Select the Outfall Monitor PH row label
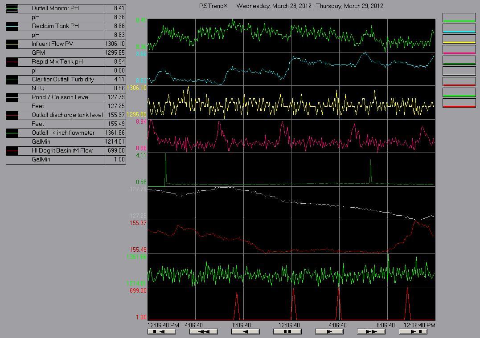The height and width of the screenshot is (338, 480). [x=55, y=8]
